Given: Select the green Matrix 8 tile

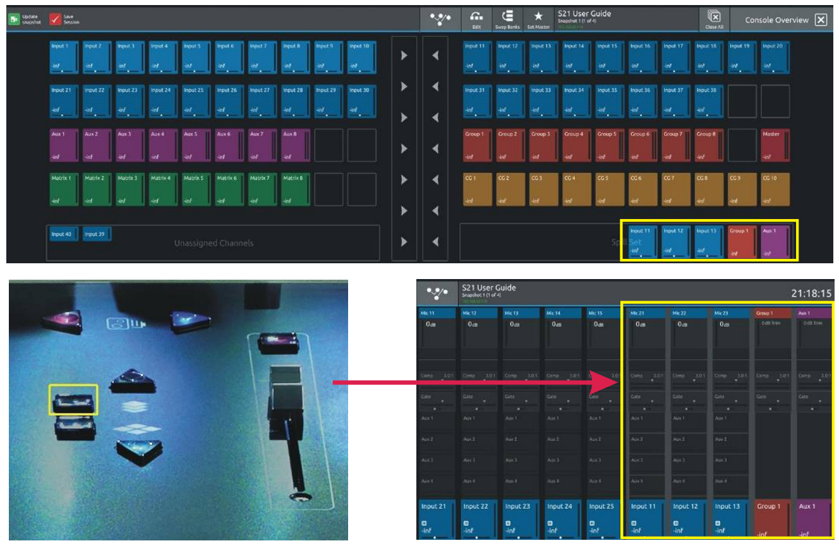Looking at the screenshot, I should tap(296, 189).
